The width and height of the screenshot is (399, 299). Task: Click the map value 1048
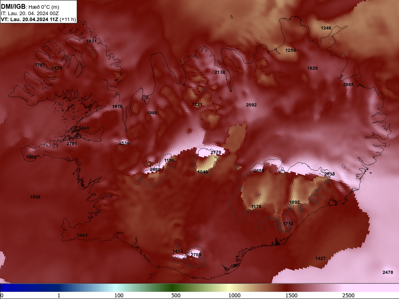(x=203, y=172)
